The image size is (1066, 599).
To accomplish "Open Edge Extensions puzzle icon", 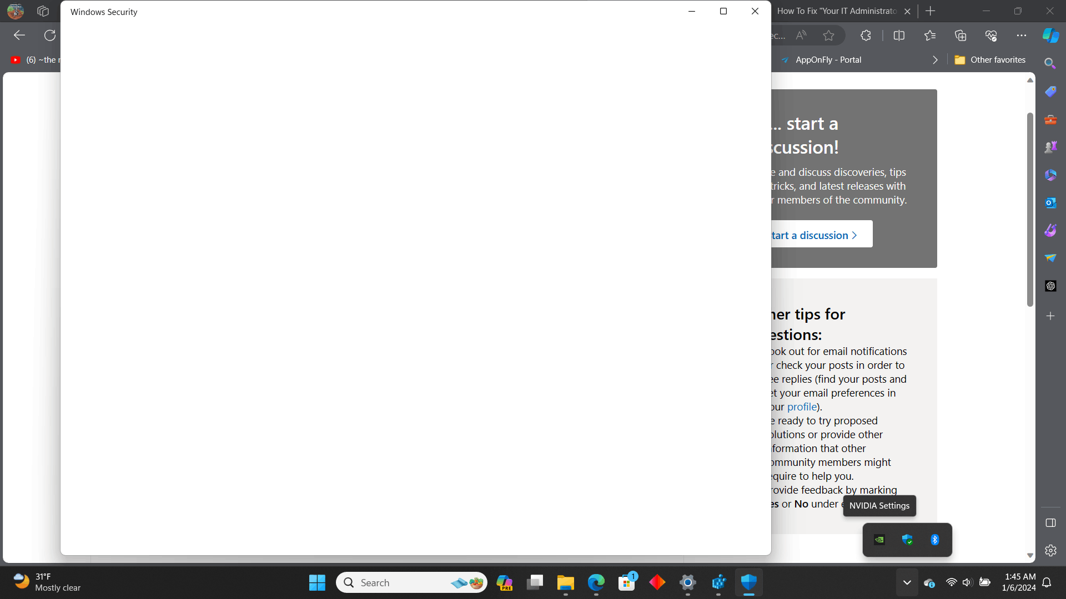I will [x=866, y=35].
